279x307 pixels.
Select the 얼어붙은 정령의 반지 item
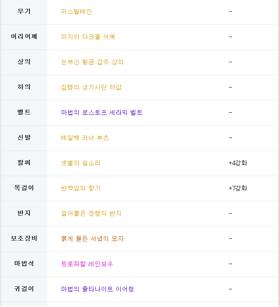91,214
